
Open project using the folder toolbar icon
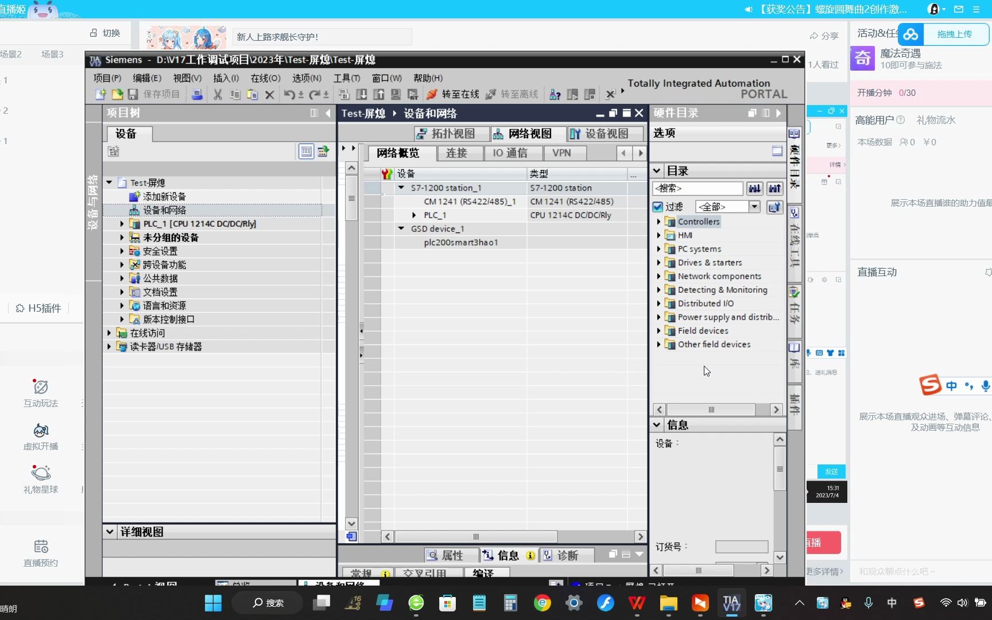coord(117,94)
